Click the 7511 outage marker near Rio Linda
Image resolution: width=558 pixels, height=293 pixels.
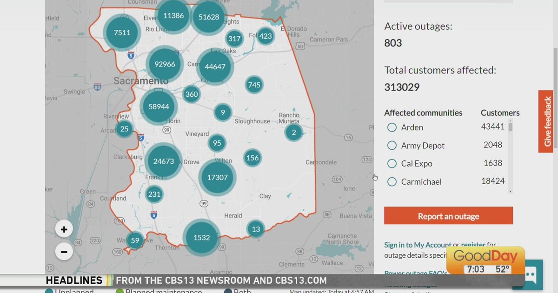click(121, 33)
